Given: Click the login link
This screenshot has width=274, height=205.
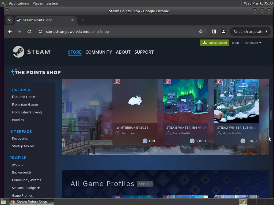Looking at the screenshot, I should pyautogui.click(x=235, y=43).
